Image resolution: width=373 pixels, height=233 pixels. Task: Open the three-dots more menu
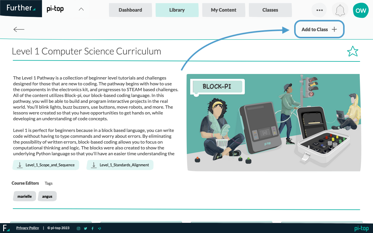(x=319, y=10)
